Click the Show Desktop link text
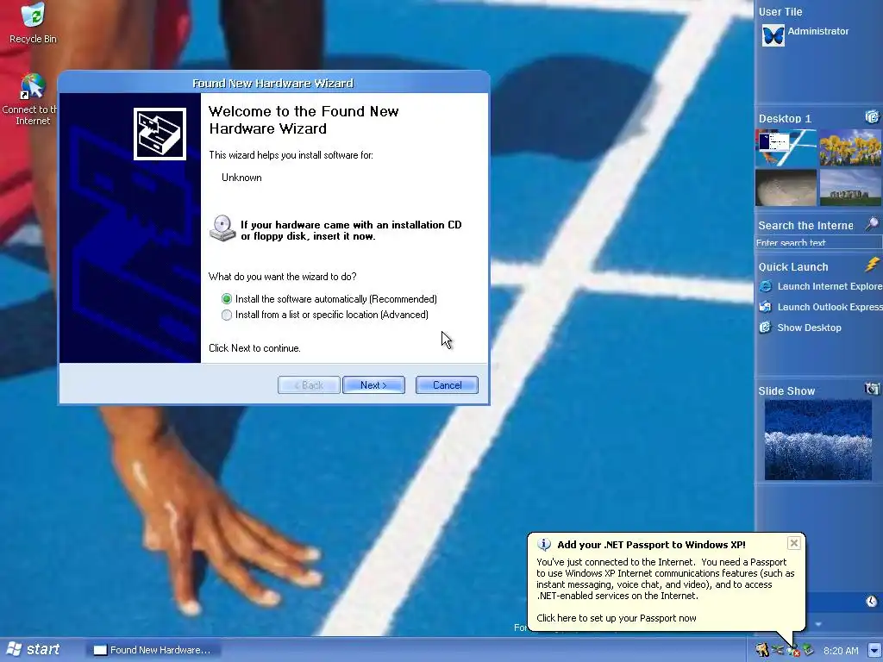This screenshot has height=662, width=883. coord(809,328)
